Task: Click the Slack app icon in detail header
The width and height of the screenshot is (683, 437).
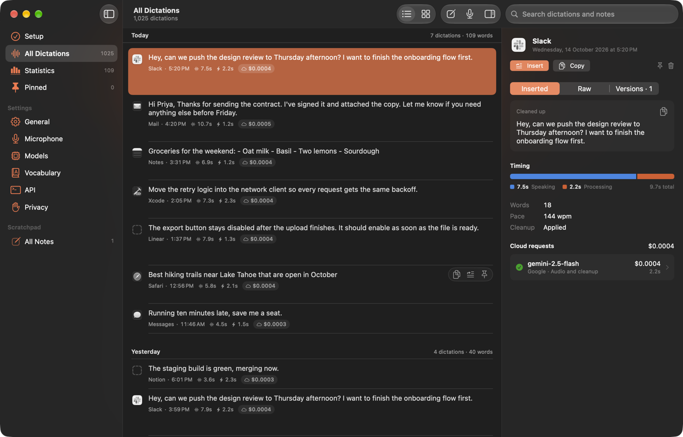Action: pyautogui.click(x=519, y=45)
